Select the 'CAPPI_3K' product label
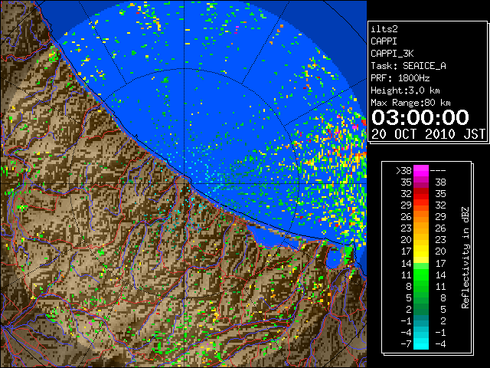Screen dimensions: 490x368 pyautogui.click(x=392, y=54)
